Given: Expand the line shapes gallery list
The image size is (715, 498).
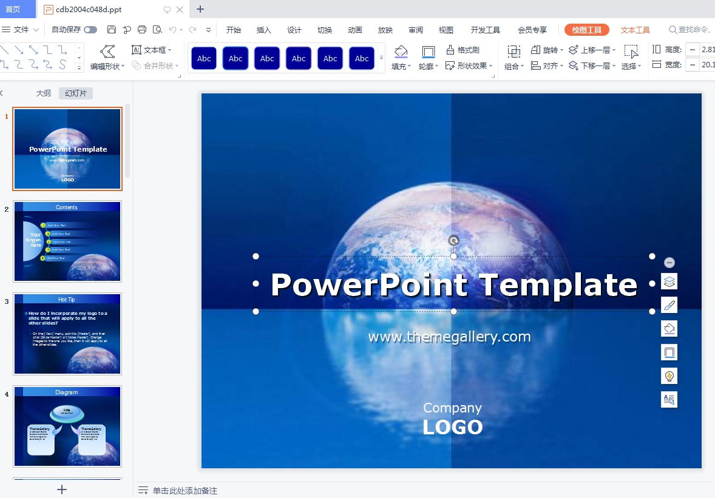Looking at the screenshot, I should pyautogui.click(x=79, y=67).
